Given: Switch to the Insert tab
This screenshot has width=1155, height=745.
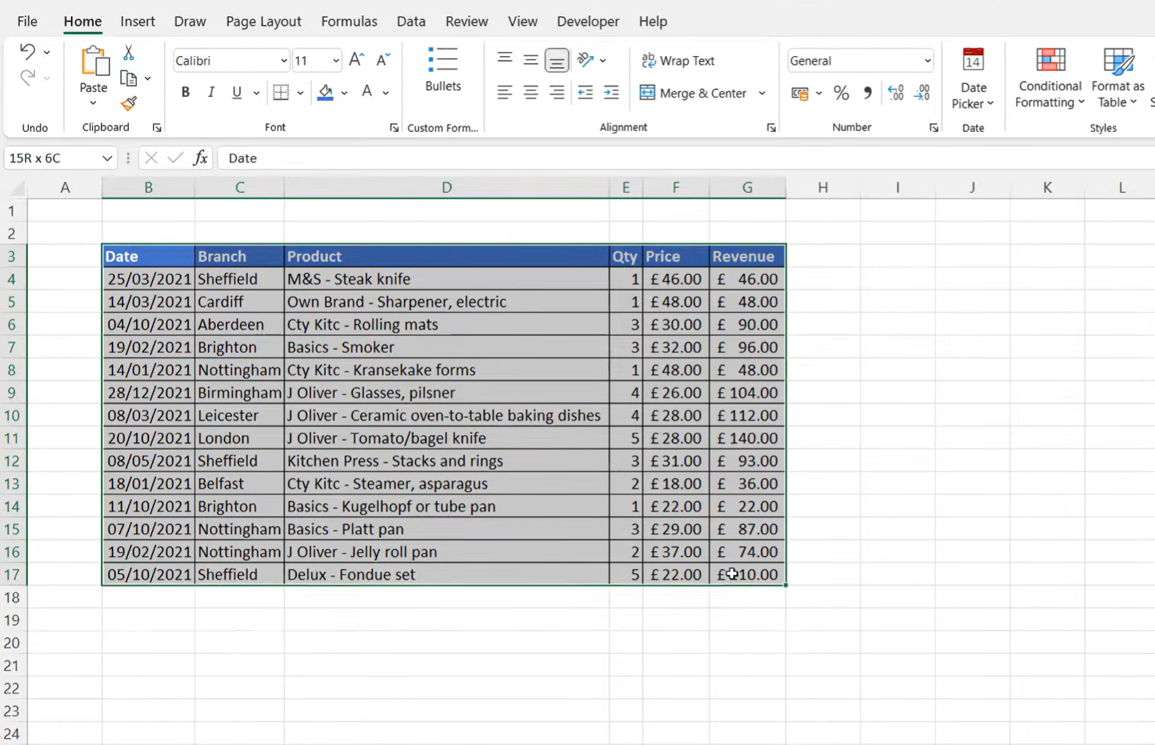Looking at the screenshot, I should 138,21.
